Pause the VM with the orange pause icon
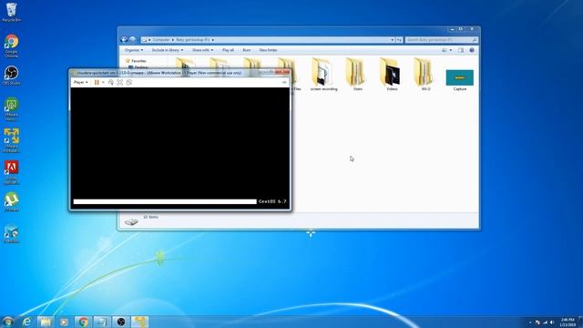The width and height of the screenshot is (583, 328). pyautogui.click(x=97, y=82)
